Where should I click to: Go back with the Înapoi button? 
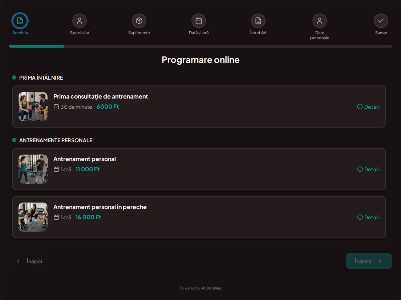(x=28, y=261)
